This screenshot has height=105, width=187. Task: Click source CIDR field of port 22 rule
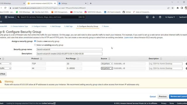click(x=129, y=64)
